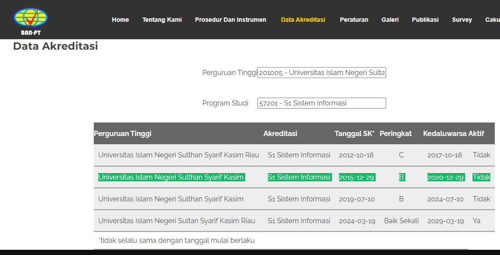500x255 pixels.
Task: Click SK date 2024-03-19
Action: click(x=357, y=221)
